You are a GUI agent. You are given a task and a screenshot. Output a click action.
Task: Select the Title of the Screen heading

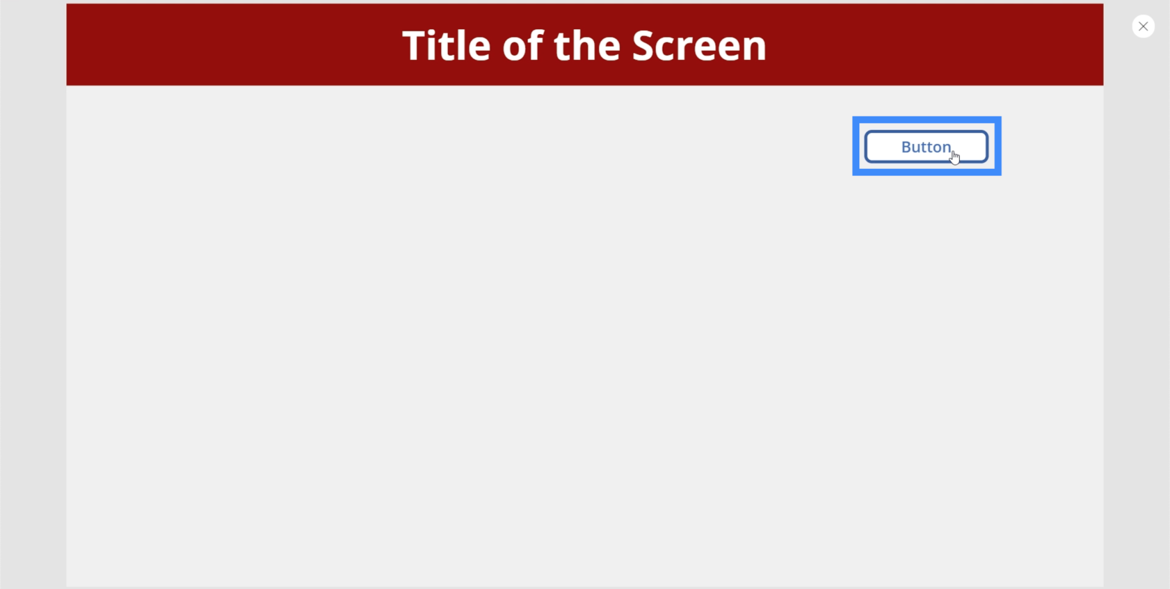584,46
